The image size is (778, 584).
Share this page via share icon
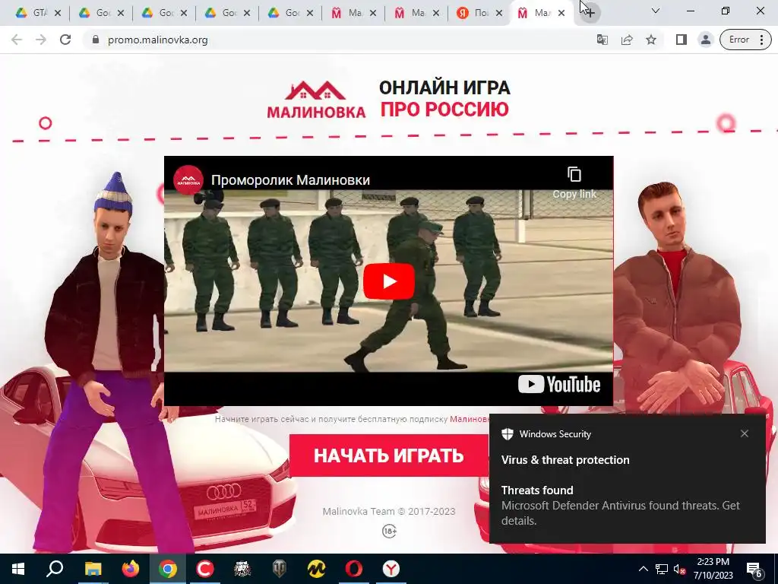[627, 40]
